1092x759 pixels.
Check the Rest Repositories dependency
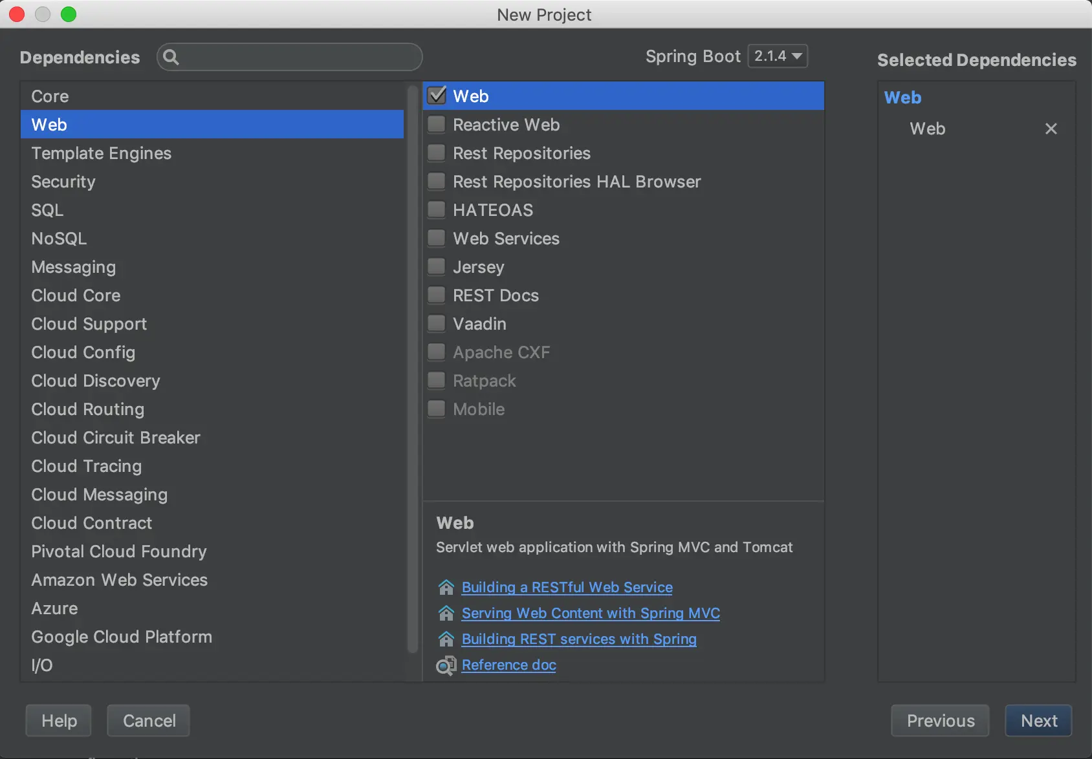pos(437,153)
